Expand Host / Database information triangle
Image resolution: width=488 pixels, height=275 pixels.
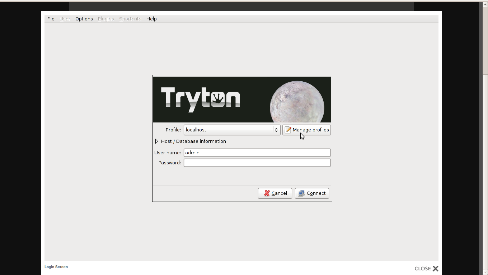(156, 141)
